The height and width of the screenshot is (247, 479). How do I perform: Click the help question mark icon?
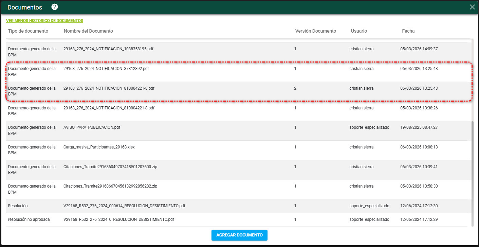tap(55, 7)
